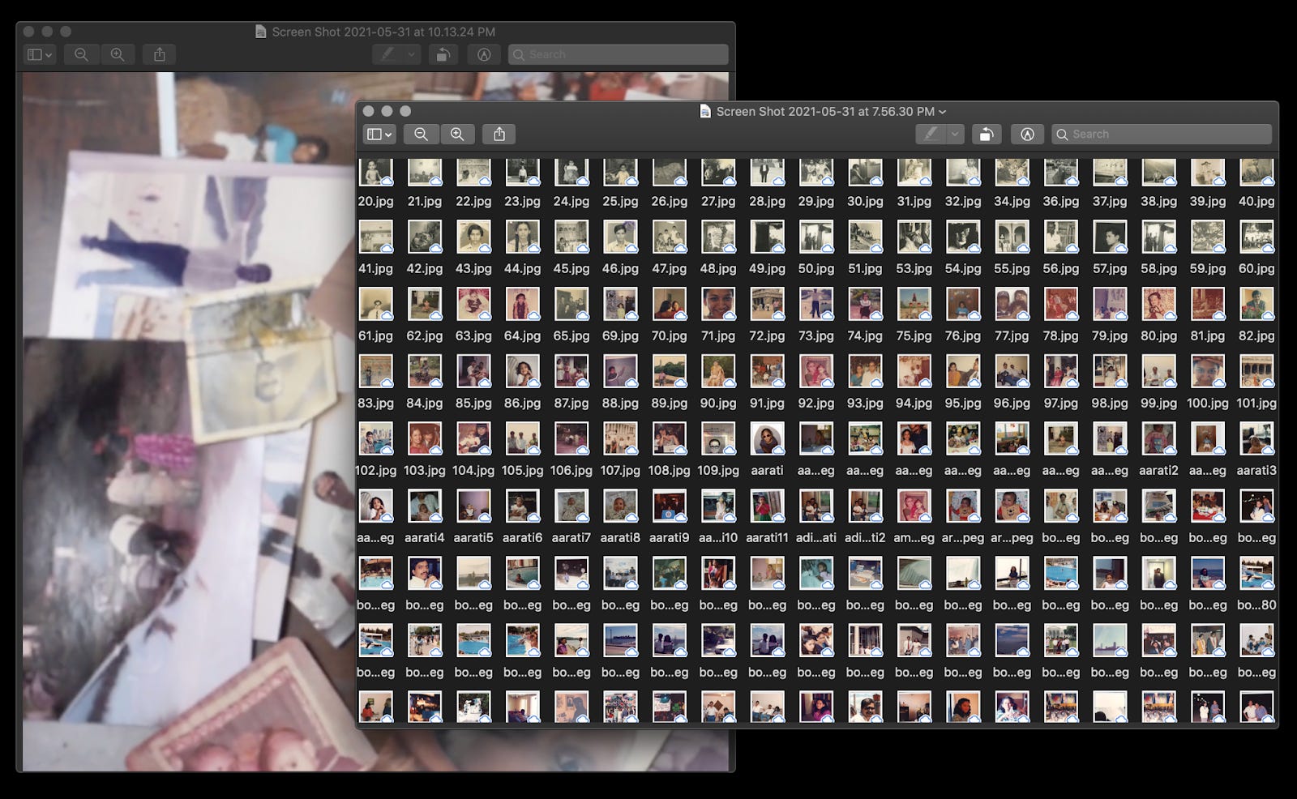
Task: Click the 65.jpg file name label
Action: pyautogui.click(x=571, y=335)
